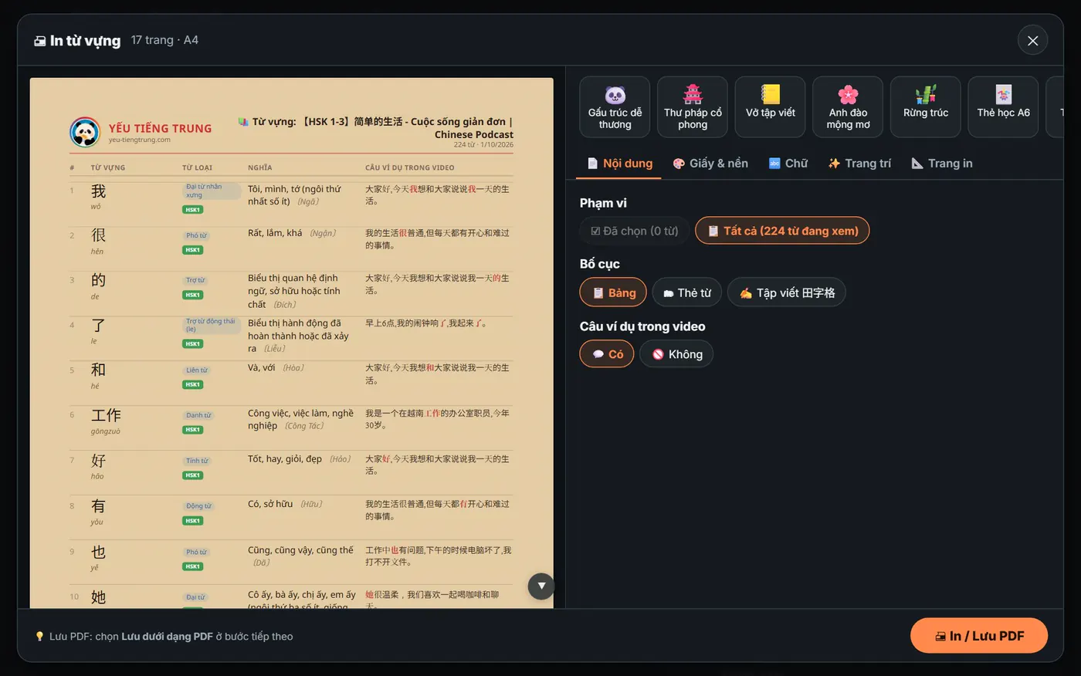Close the In từ vựng dialog
Screen dimensions: 1081x676
1032,40
